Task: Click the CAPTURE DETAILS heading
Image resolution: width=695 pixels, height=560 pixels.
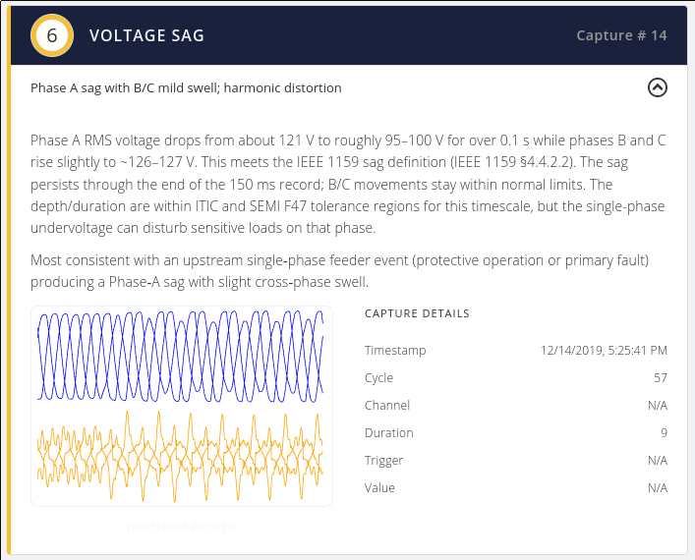Action: coord(417,313)
